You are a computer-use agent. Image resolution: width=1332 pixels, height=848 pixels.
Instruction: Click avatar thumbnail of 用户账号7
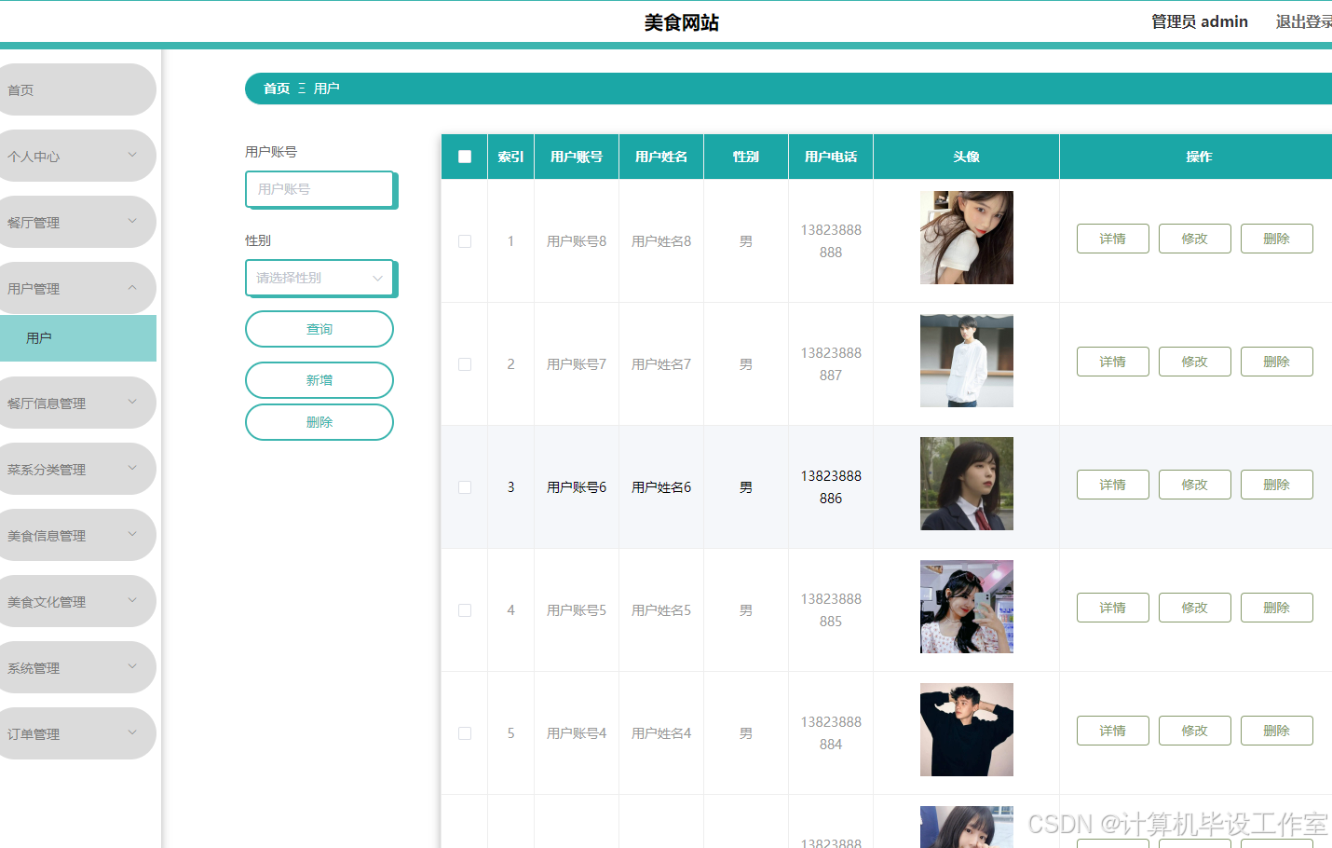[x=967, y=361]
